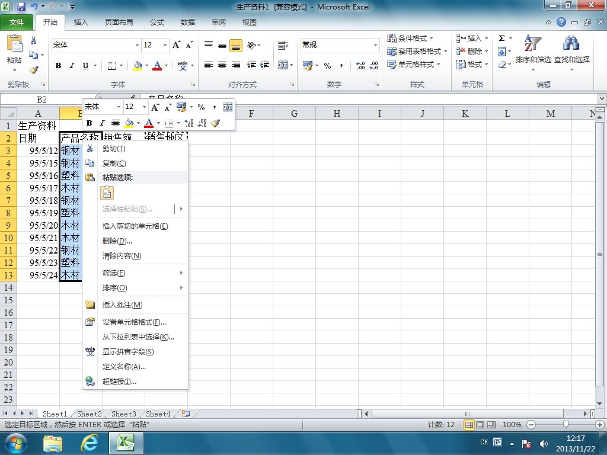The height and width of the screenshot is (455, 607).
Task: Click the Name Box showing B2
Action: click(42, 100)
